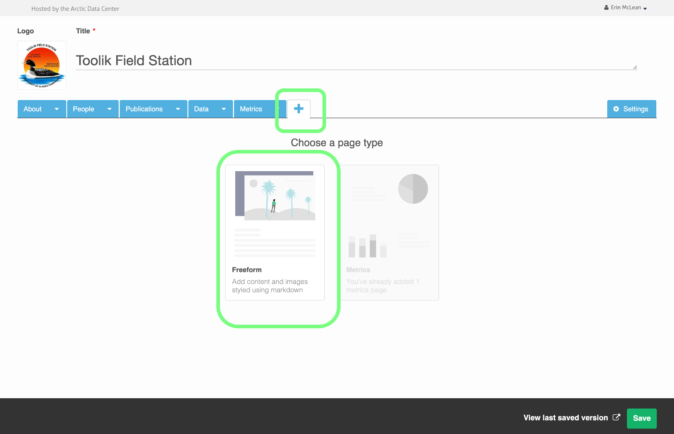Click the pie chart in the Metrics card
Screen dimensions: 674x434
click(x=413, y=189)
